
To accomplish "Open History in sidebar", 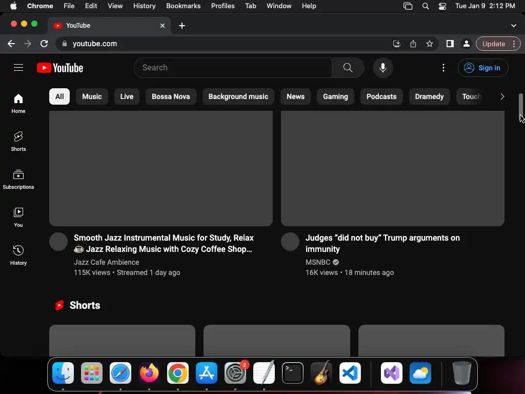I will click(x=18, y=255).
